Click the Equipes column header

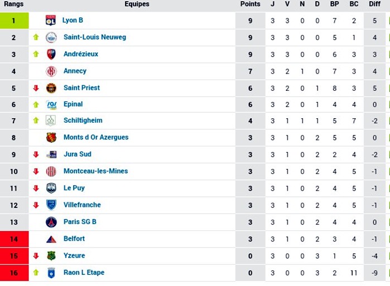(137, 4)
